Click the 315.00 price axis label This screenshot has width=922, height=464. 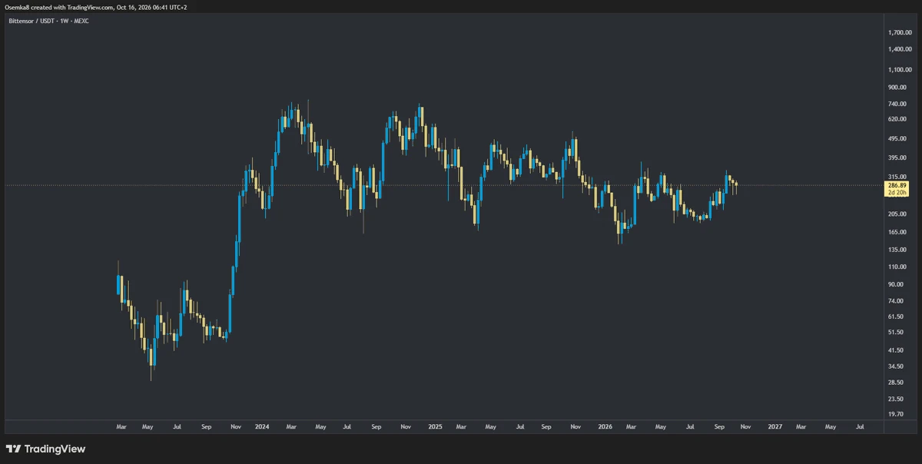(897, 176)
